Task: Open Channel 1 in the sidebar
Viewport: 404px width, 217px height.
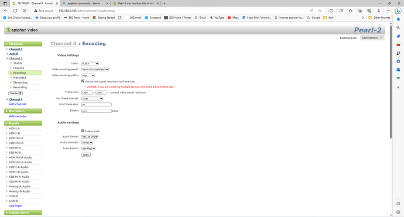Action: [x=16, y=49]
